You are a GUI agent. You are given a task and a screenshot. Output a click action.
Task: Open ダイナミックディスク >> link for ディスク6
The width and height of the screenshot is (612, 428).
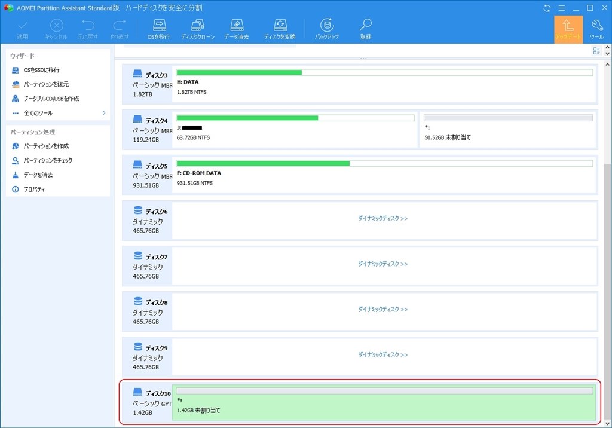(x=383, y=219)
